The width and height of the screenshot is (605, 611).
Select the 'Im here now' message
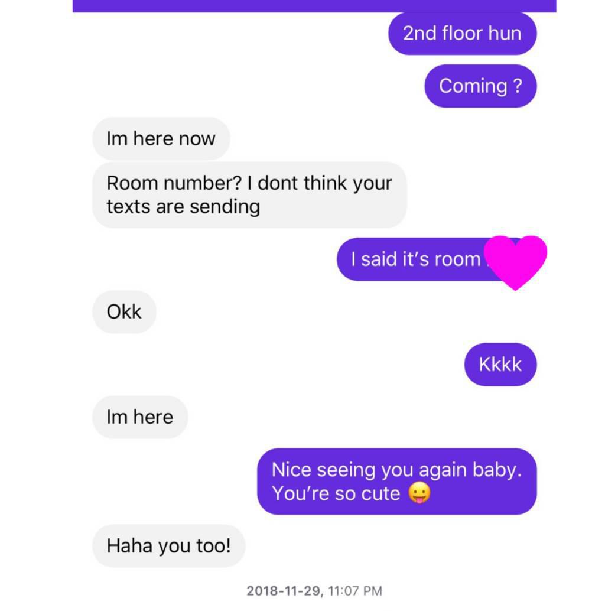pyautogui.click(x=161, y=139)
